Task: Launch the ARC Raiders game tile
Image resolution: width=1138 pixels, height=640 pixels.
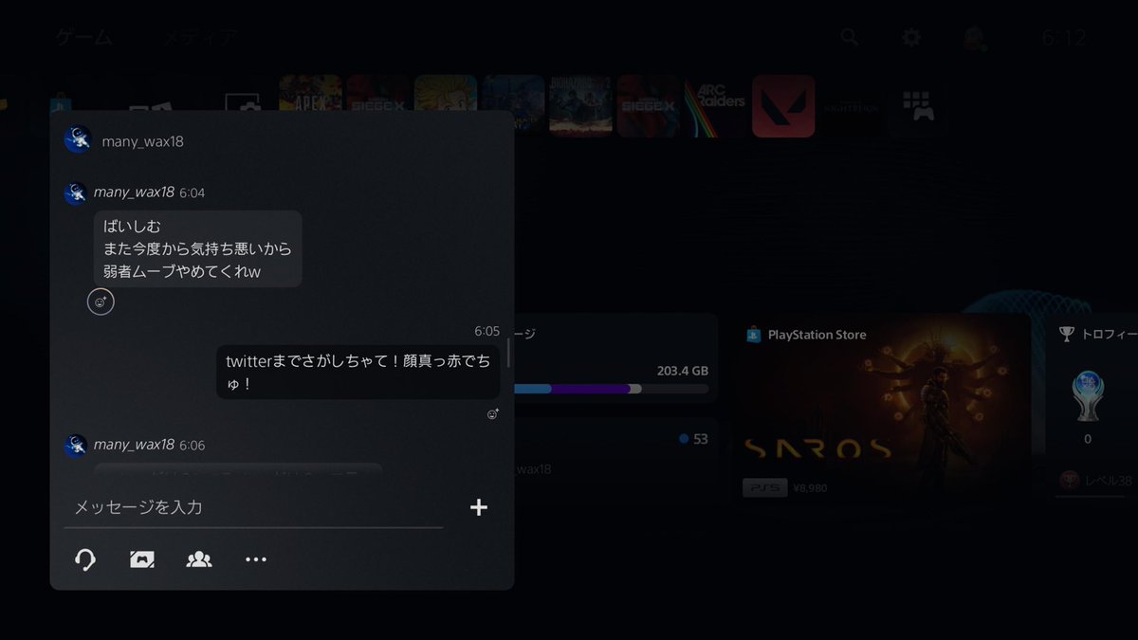Action: point(715,106)
